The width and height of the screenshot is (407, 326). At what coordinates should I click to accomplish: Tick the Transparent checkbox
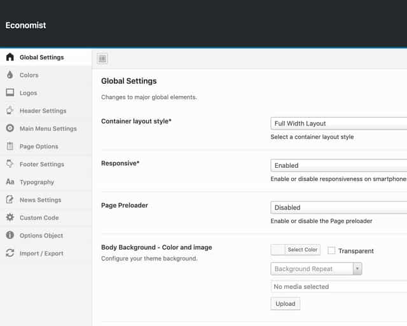tap(331, 250)
